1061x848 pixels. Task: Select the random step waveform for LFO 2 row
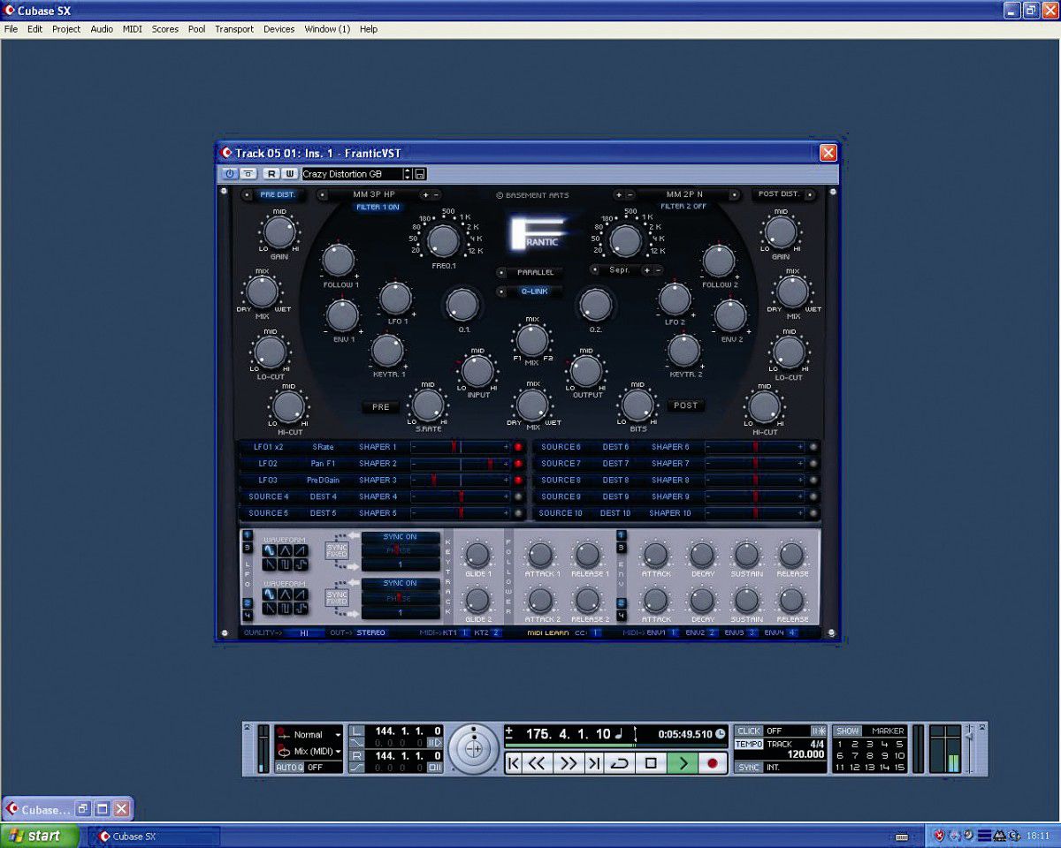coord(301,609)
